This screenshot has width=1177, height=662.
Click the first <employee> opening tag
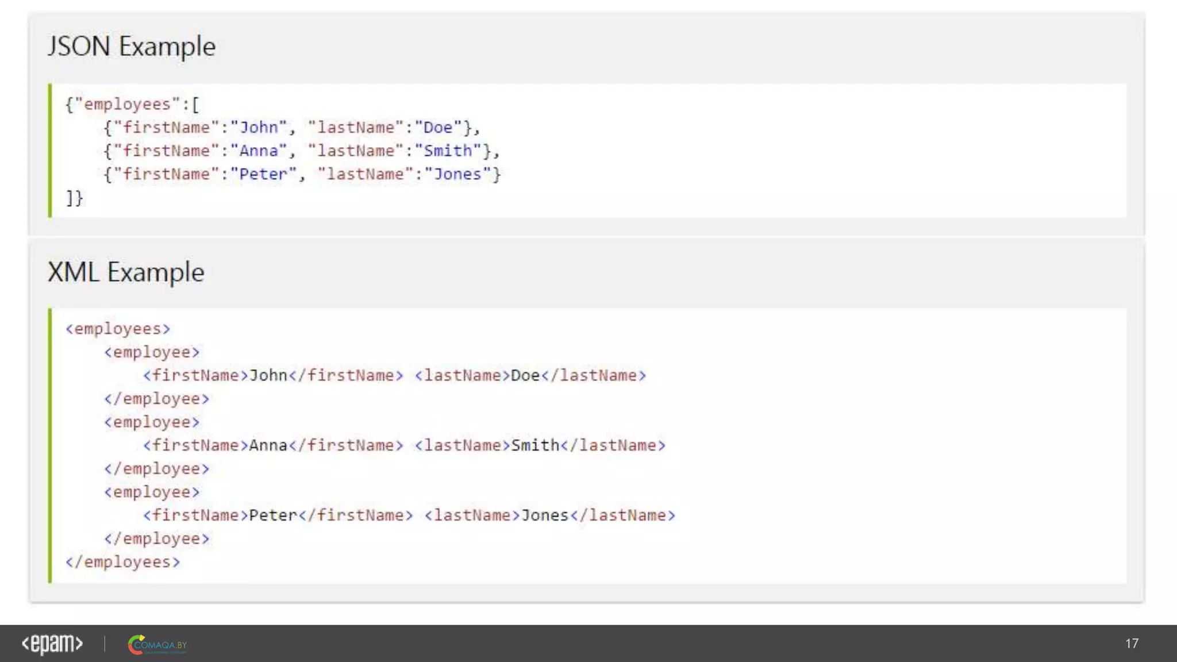point(152,352)
